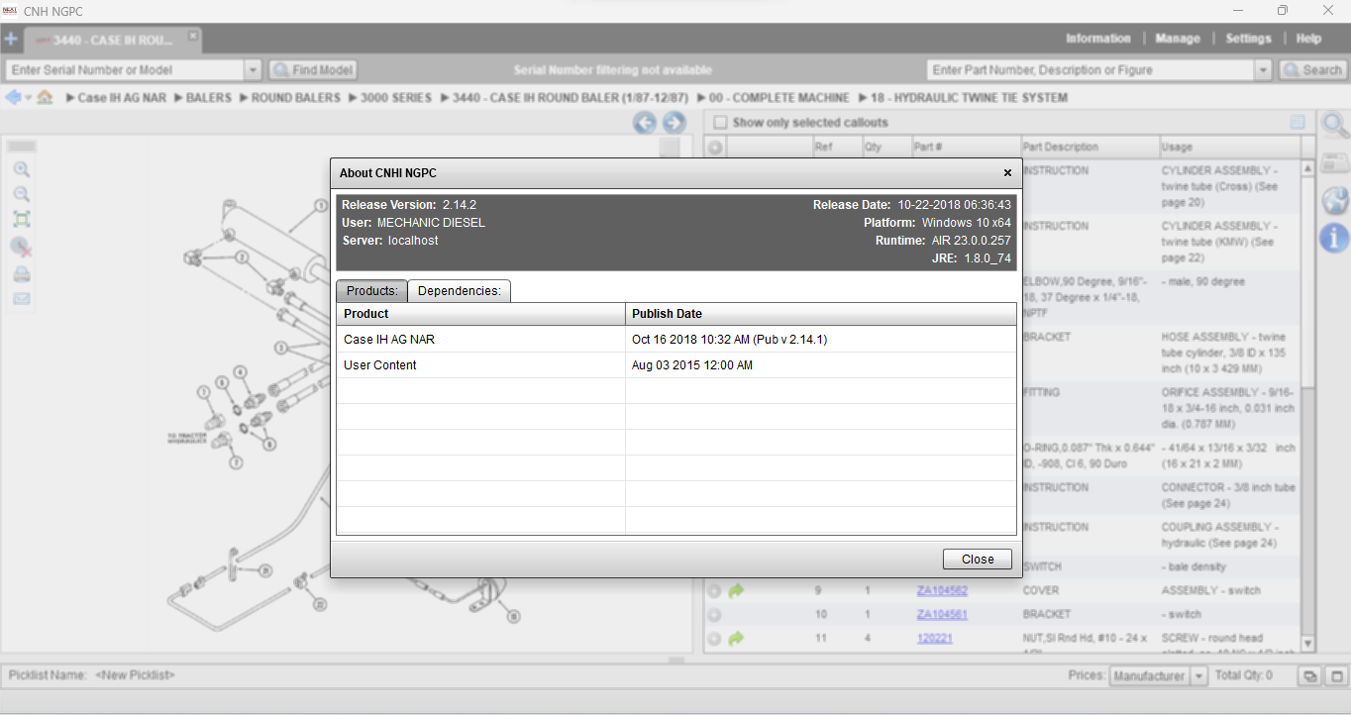Go to next figure with right arrow
Viewport: 1351px width, 715px height.
(x=674, y=123)
